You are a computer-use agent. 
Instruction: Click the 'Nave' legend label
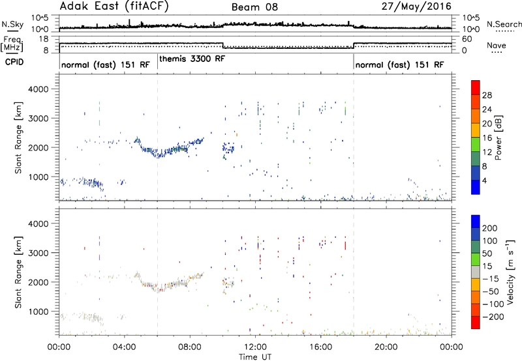496,46
